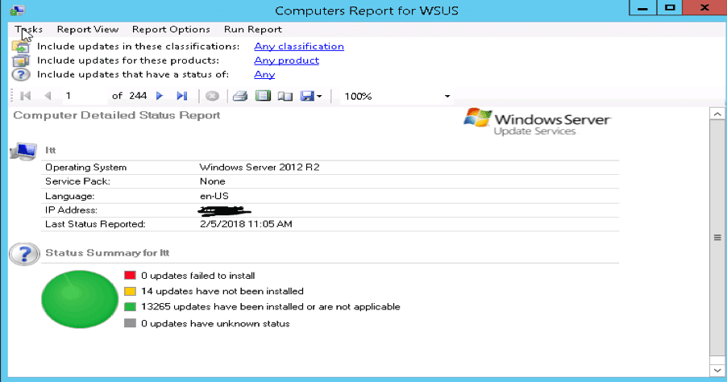Click the 'Any product' link

click(286, 60)
